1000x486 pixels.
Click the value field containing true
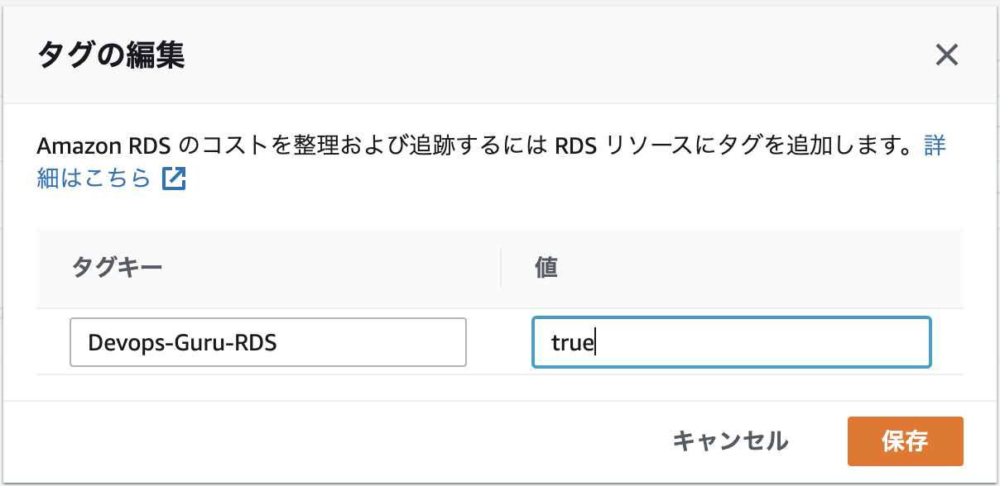click(732, 342)
